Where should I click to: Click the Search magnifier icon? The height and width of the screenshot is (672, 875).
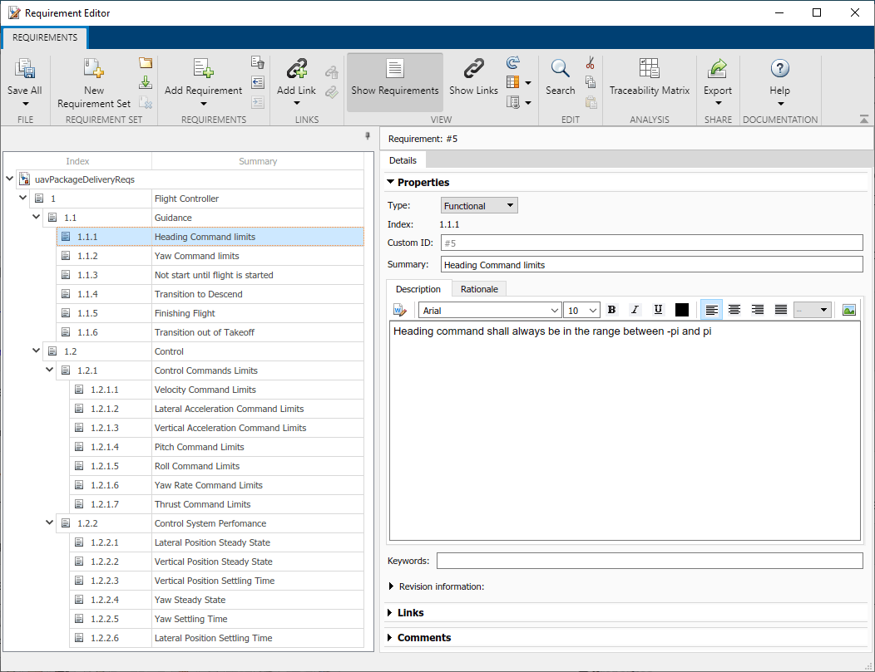point(560,69)
